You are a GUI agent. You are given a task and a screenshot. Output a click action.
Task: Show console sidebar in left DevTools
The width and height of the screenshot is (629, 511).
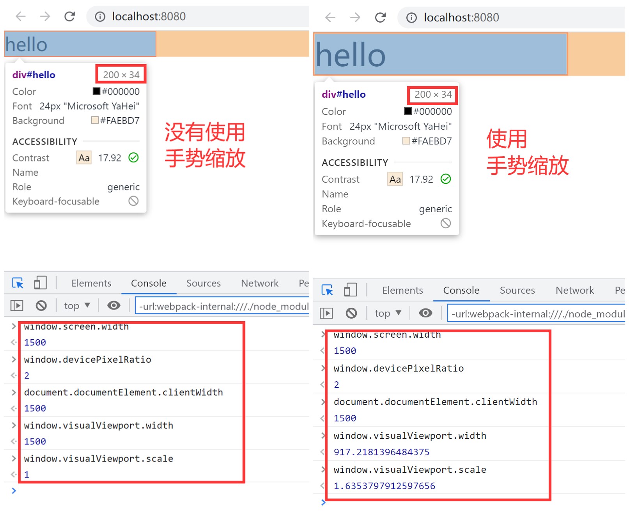(17, 305)
